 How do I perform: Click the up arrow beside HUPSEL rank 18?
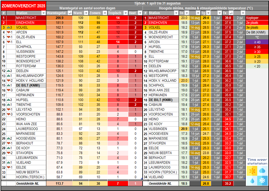[x=9, y=100]
